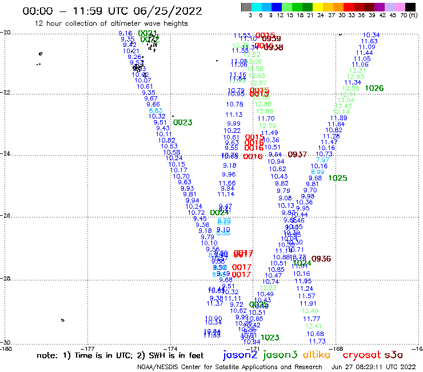Image resolution: width=423 pixels, height=372 pixels.
Task: Click the altika satellite legend label
Action: tap(317, 355)
